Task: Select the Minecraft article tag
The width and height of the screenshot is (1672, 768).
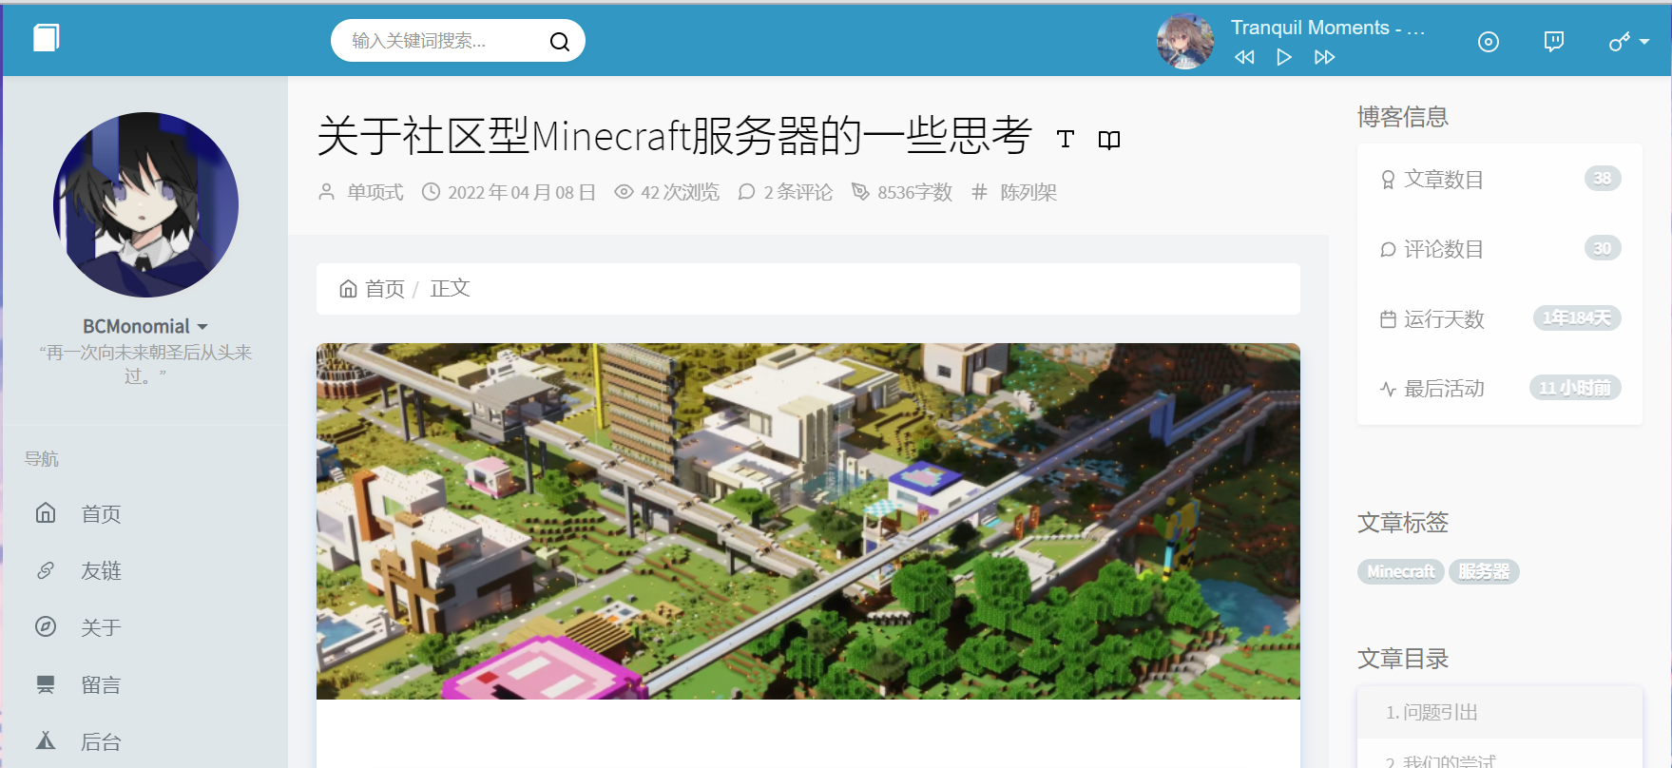Action: pos(1401,571)
